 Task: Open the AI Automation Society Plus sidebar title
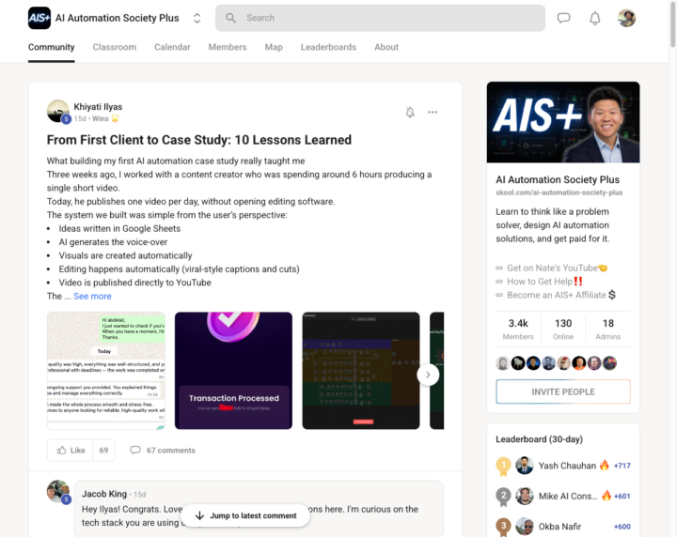tap(558, 179)
